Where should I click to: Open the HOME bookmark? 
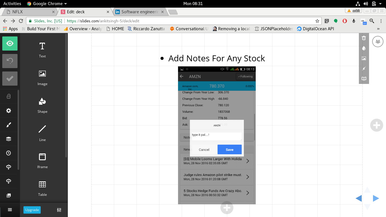[115, 29]
